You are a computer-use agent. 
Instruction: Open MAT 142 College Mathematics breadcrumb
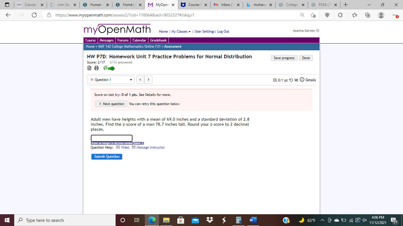[x=130, y=46]
